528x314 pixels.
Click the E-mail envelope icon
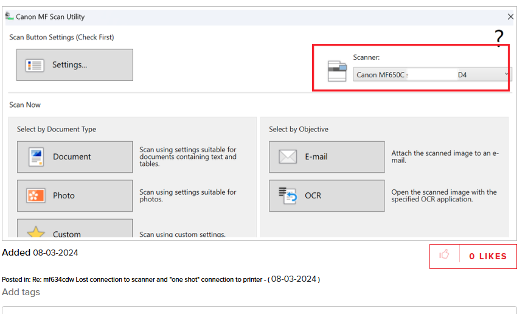click(x=288, y=157)
